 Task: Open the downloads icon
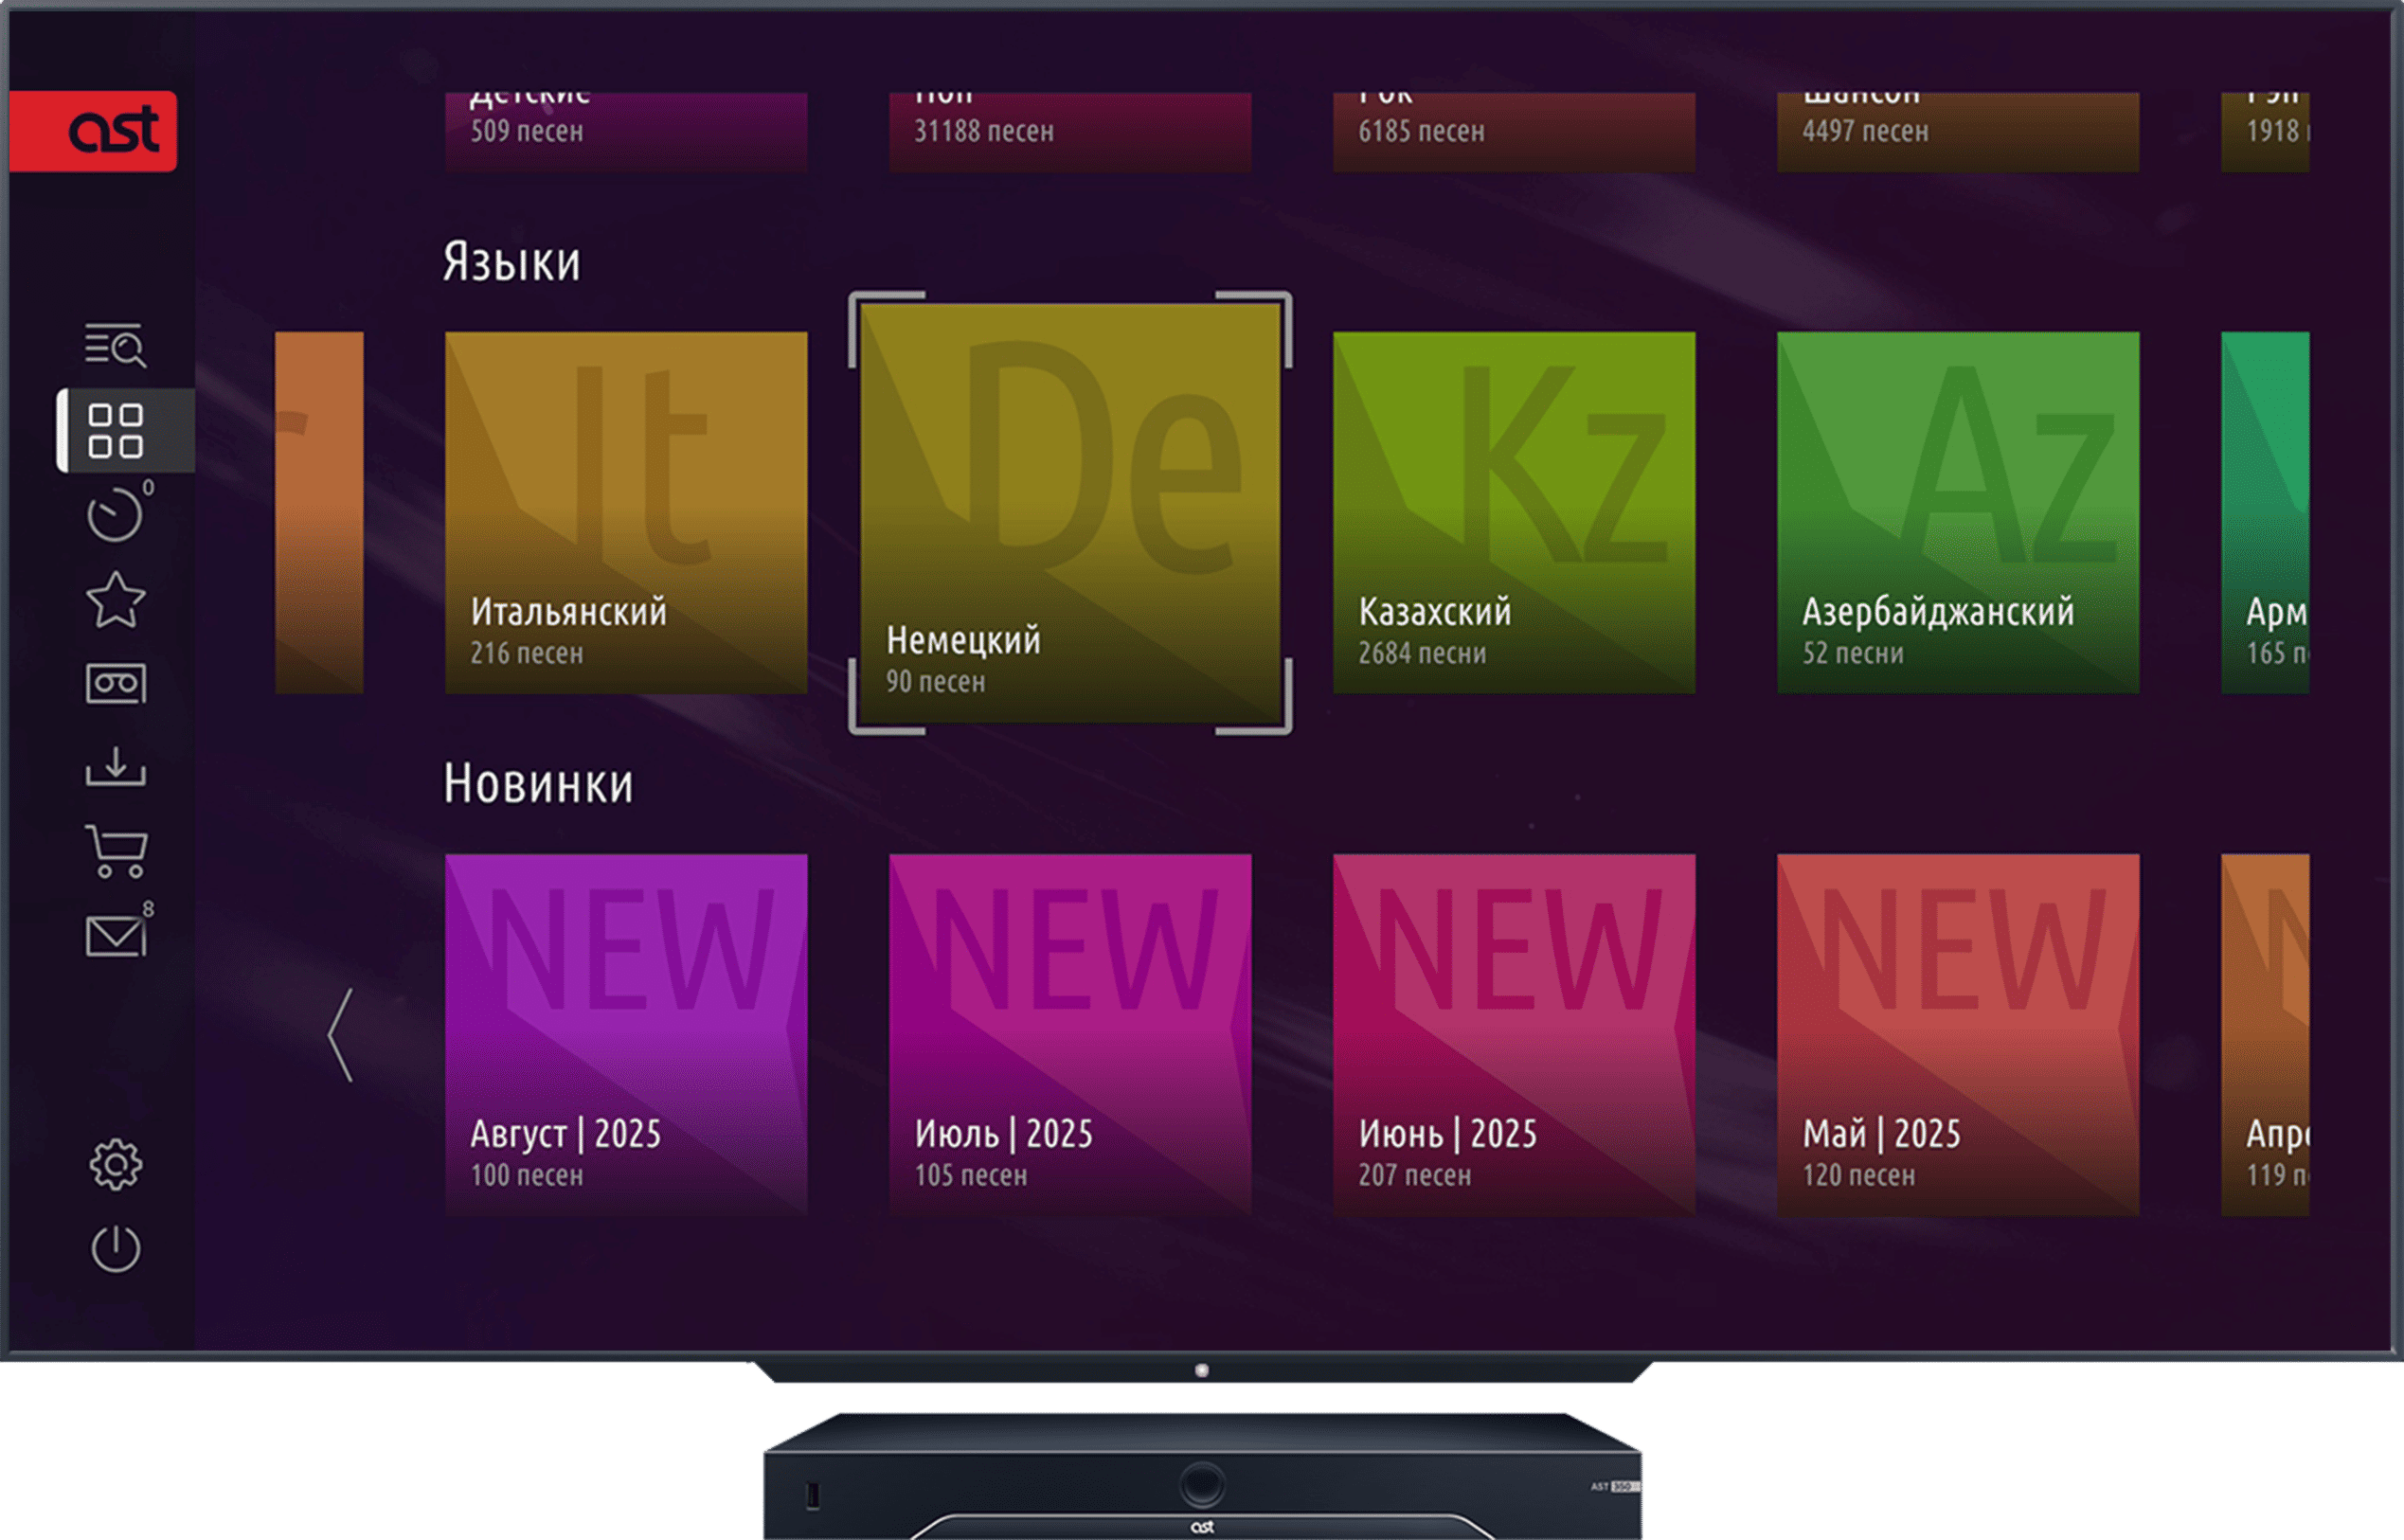pyautogui.click(x=116, y=767)
